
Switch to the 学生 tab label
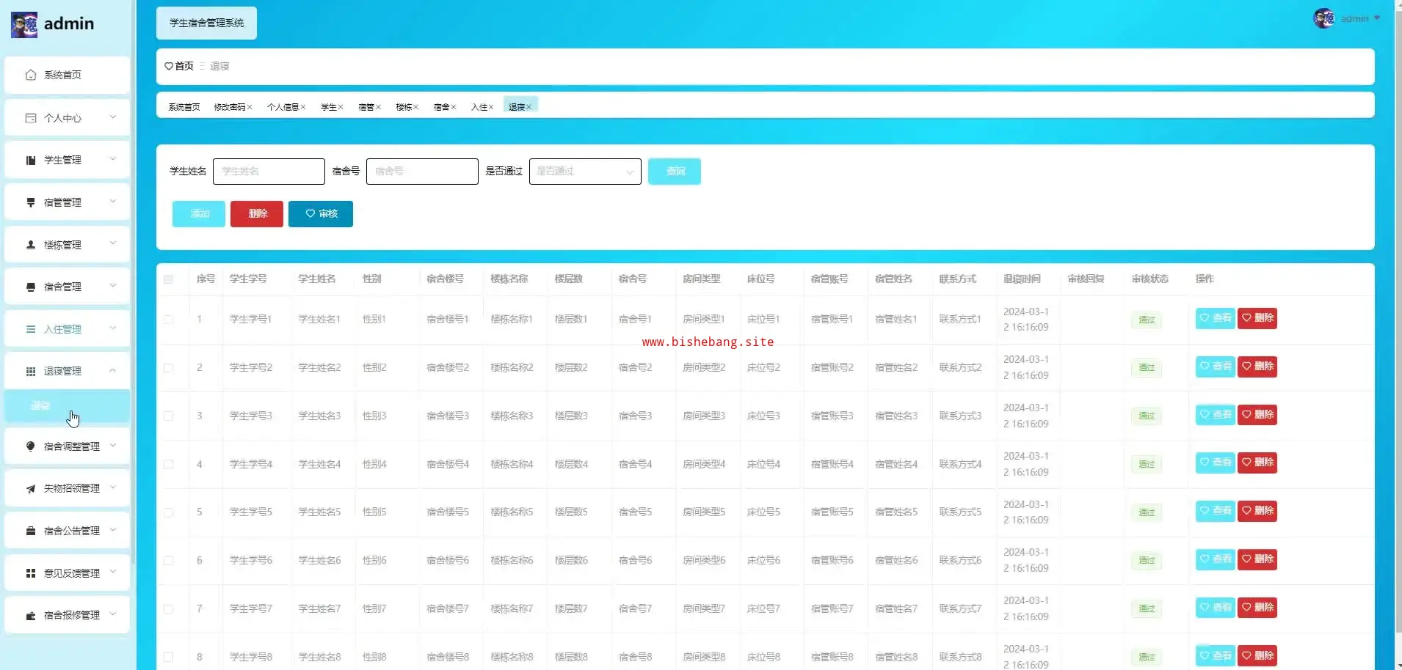pos(328,107)
